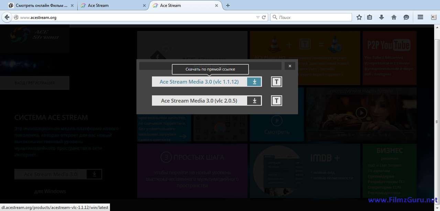
Task: Open the Ace Stream Media 3.0 (vlc 1.1.12) link
Action: tap(199, 82)
